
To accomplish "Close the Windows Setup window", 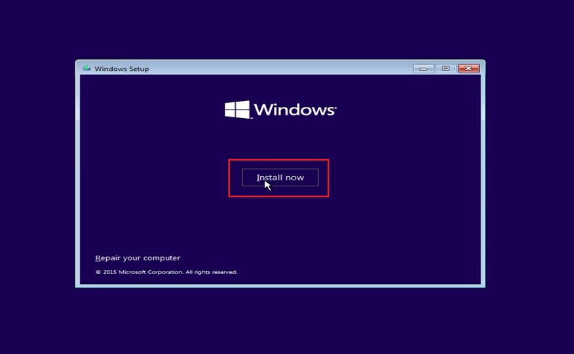I will [469, 68].
